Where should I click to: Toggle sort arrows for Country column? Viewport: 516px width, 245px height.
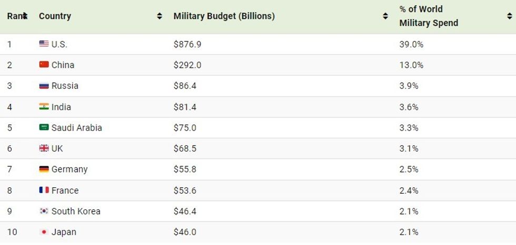(x=160, y=16)
